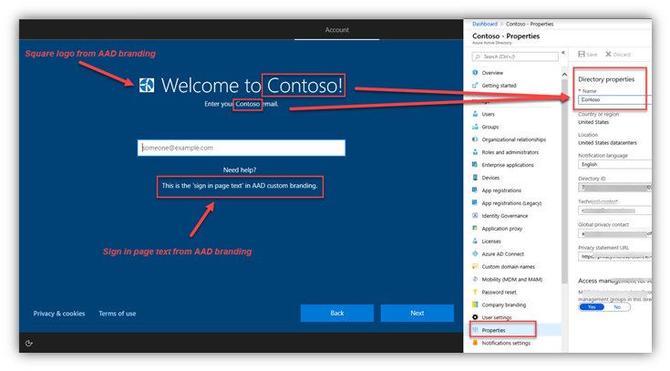Viewport: 670px width, 371px height.
Task: Click the Devices icon
Action: [x=475, y=178]
